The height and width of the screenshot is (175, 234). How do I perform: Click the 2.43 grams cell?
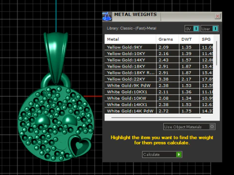(167, 60)
